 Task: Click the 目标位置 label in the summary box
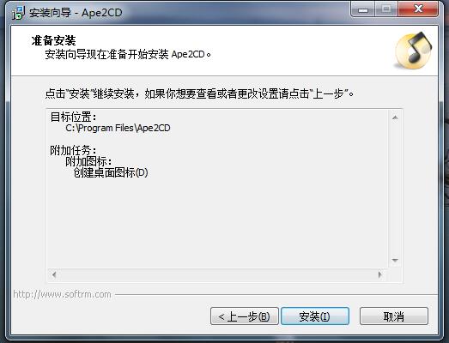coord(74,117)
